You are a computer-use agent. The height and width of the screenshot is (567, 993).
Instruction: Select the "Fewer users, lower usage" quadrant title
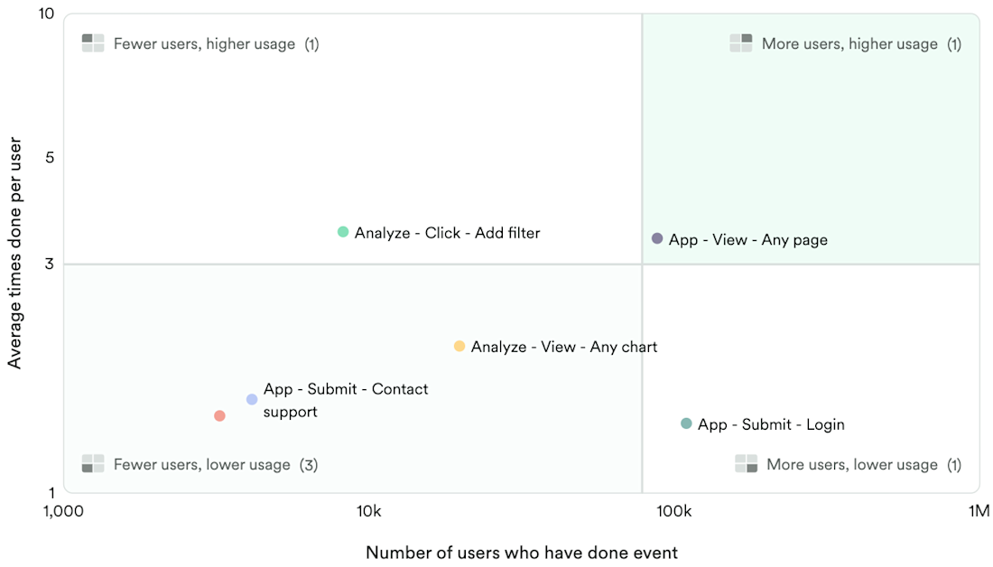201,465
